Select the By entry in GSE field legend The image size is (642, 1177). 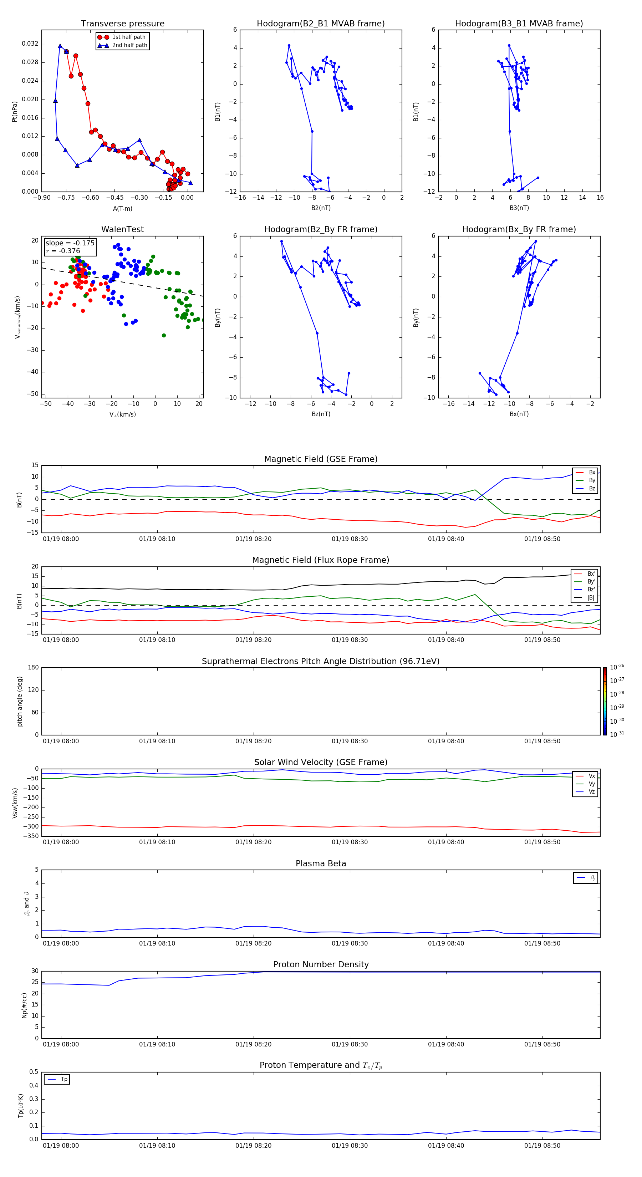[x=585, y=481]
